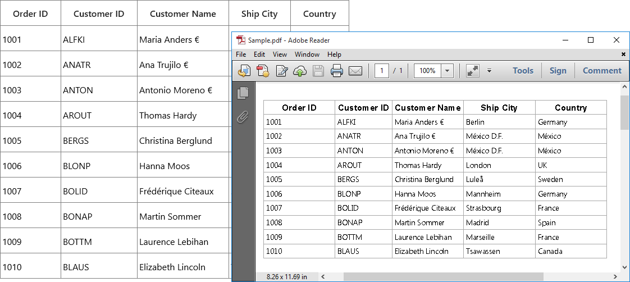Click Strasbourg in the PDF table
The image size is (630, 282).
[484, 208]
